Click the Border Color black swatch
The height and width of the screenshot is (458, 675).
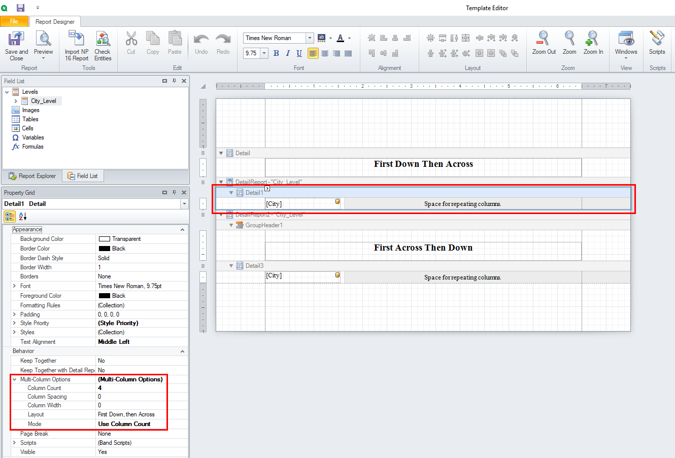[105, 249]
